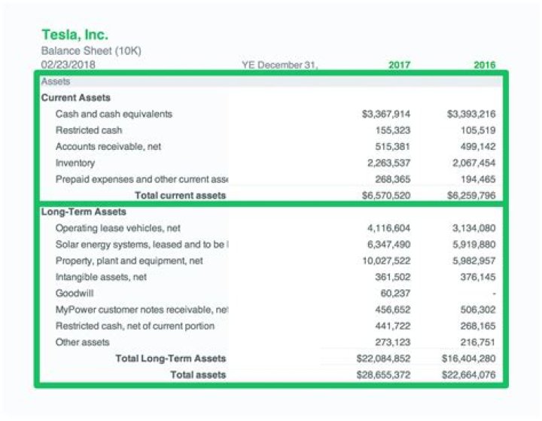Click the Goodwill row label
This screenshot has height=421, width=542.
[x=74, y=294]
